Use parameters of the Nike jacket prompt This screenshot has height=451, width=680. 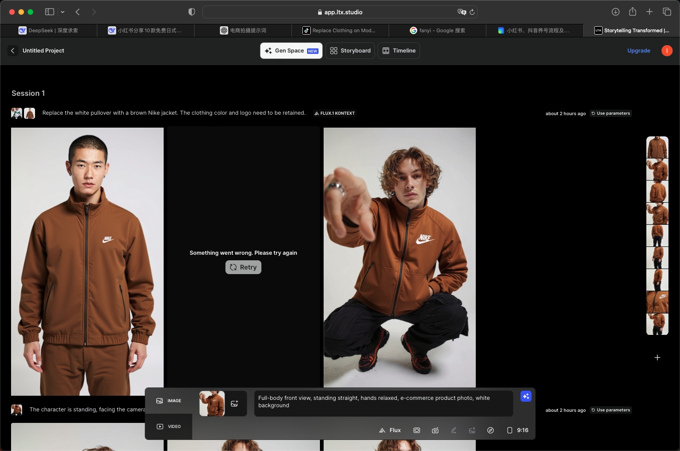611,113
